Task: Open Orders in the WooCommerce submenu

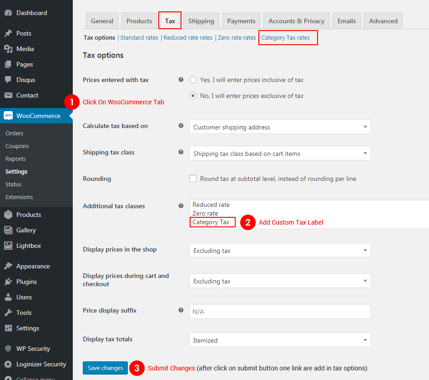Action: tap(14, 133)
